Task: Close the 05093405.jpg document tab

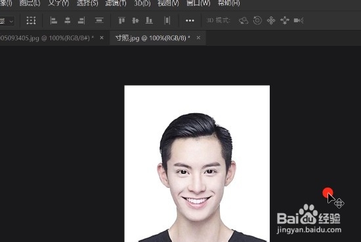Action: tap(102, 38)
